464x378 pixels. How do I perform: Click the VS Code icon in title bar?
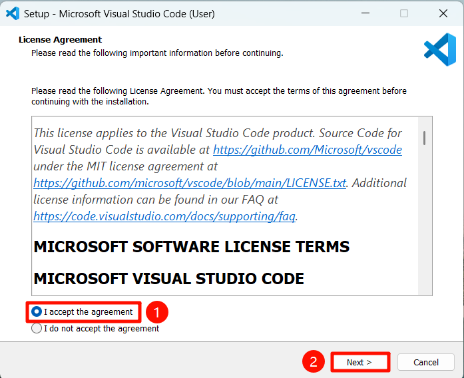13,13
